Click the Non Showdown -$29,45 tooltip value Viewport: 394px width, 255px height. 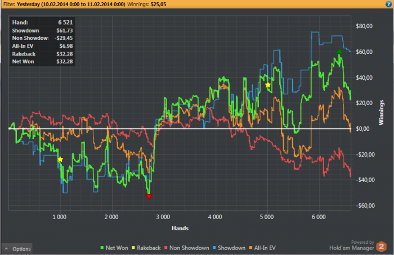(64, 38)
